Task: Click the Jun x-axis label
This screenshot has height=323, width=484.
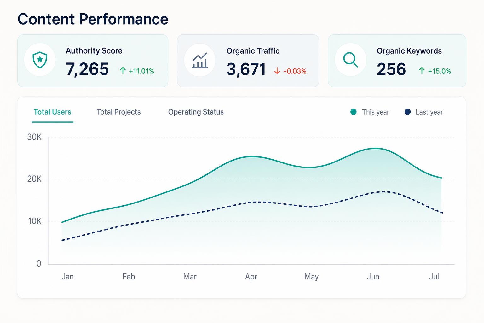Action: point(373,277)
